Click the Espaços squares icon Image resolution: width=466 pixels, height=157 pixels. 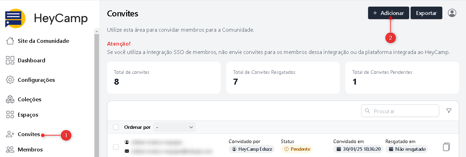coord(10,115)
